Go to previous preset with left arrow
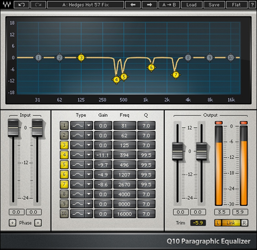257x250 pixels. 133,5
